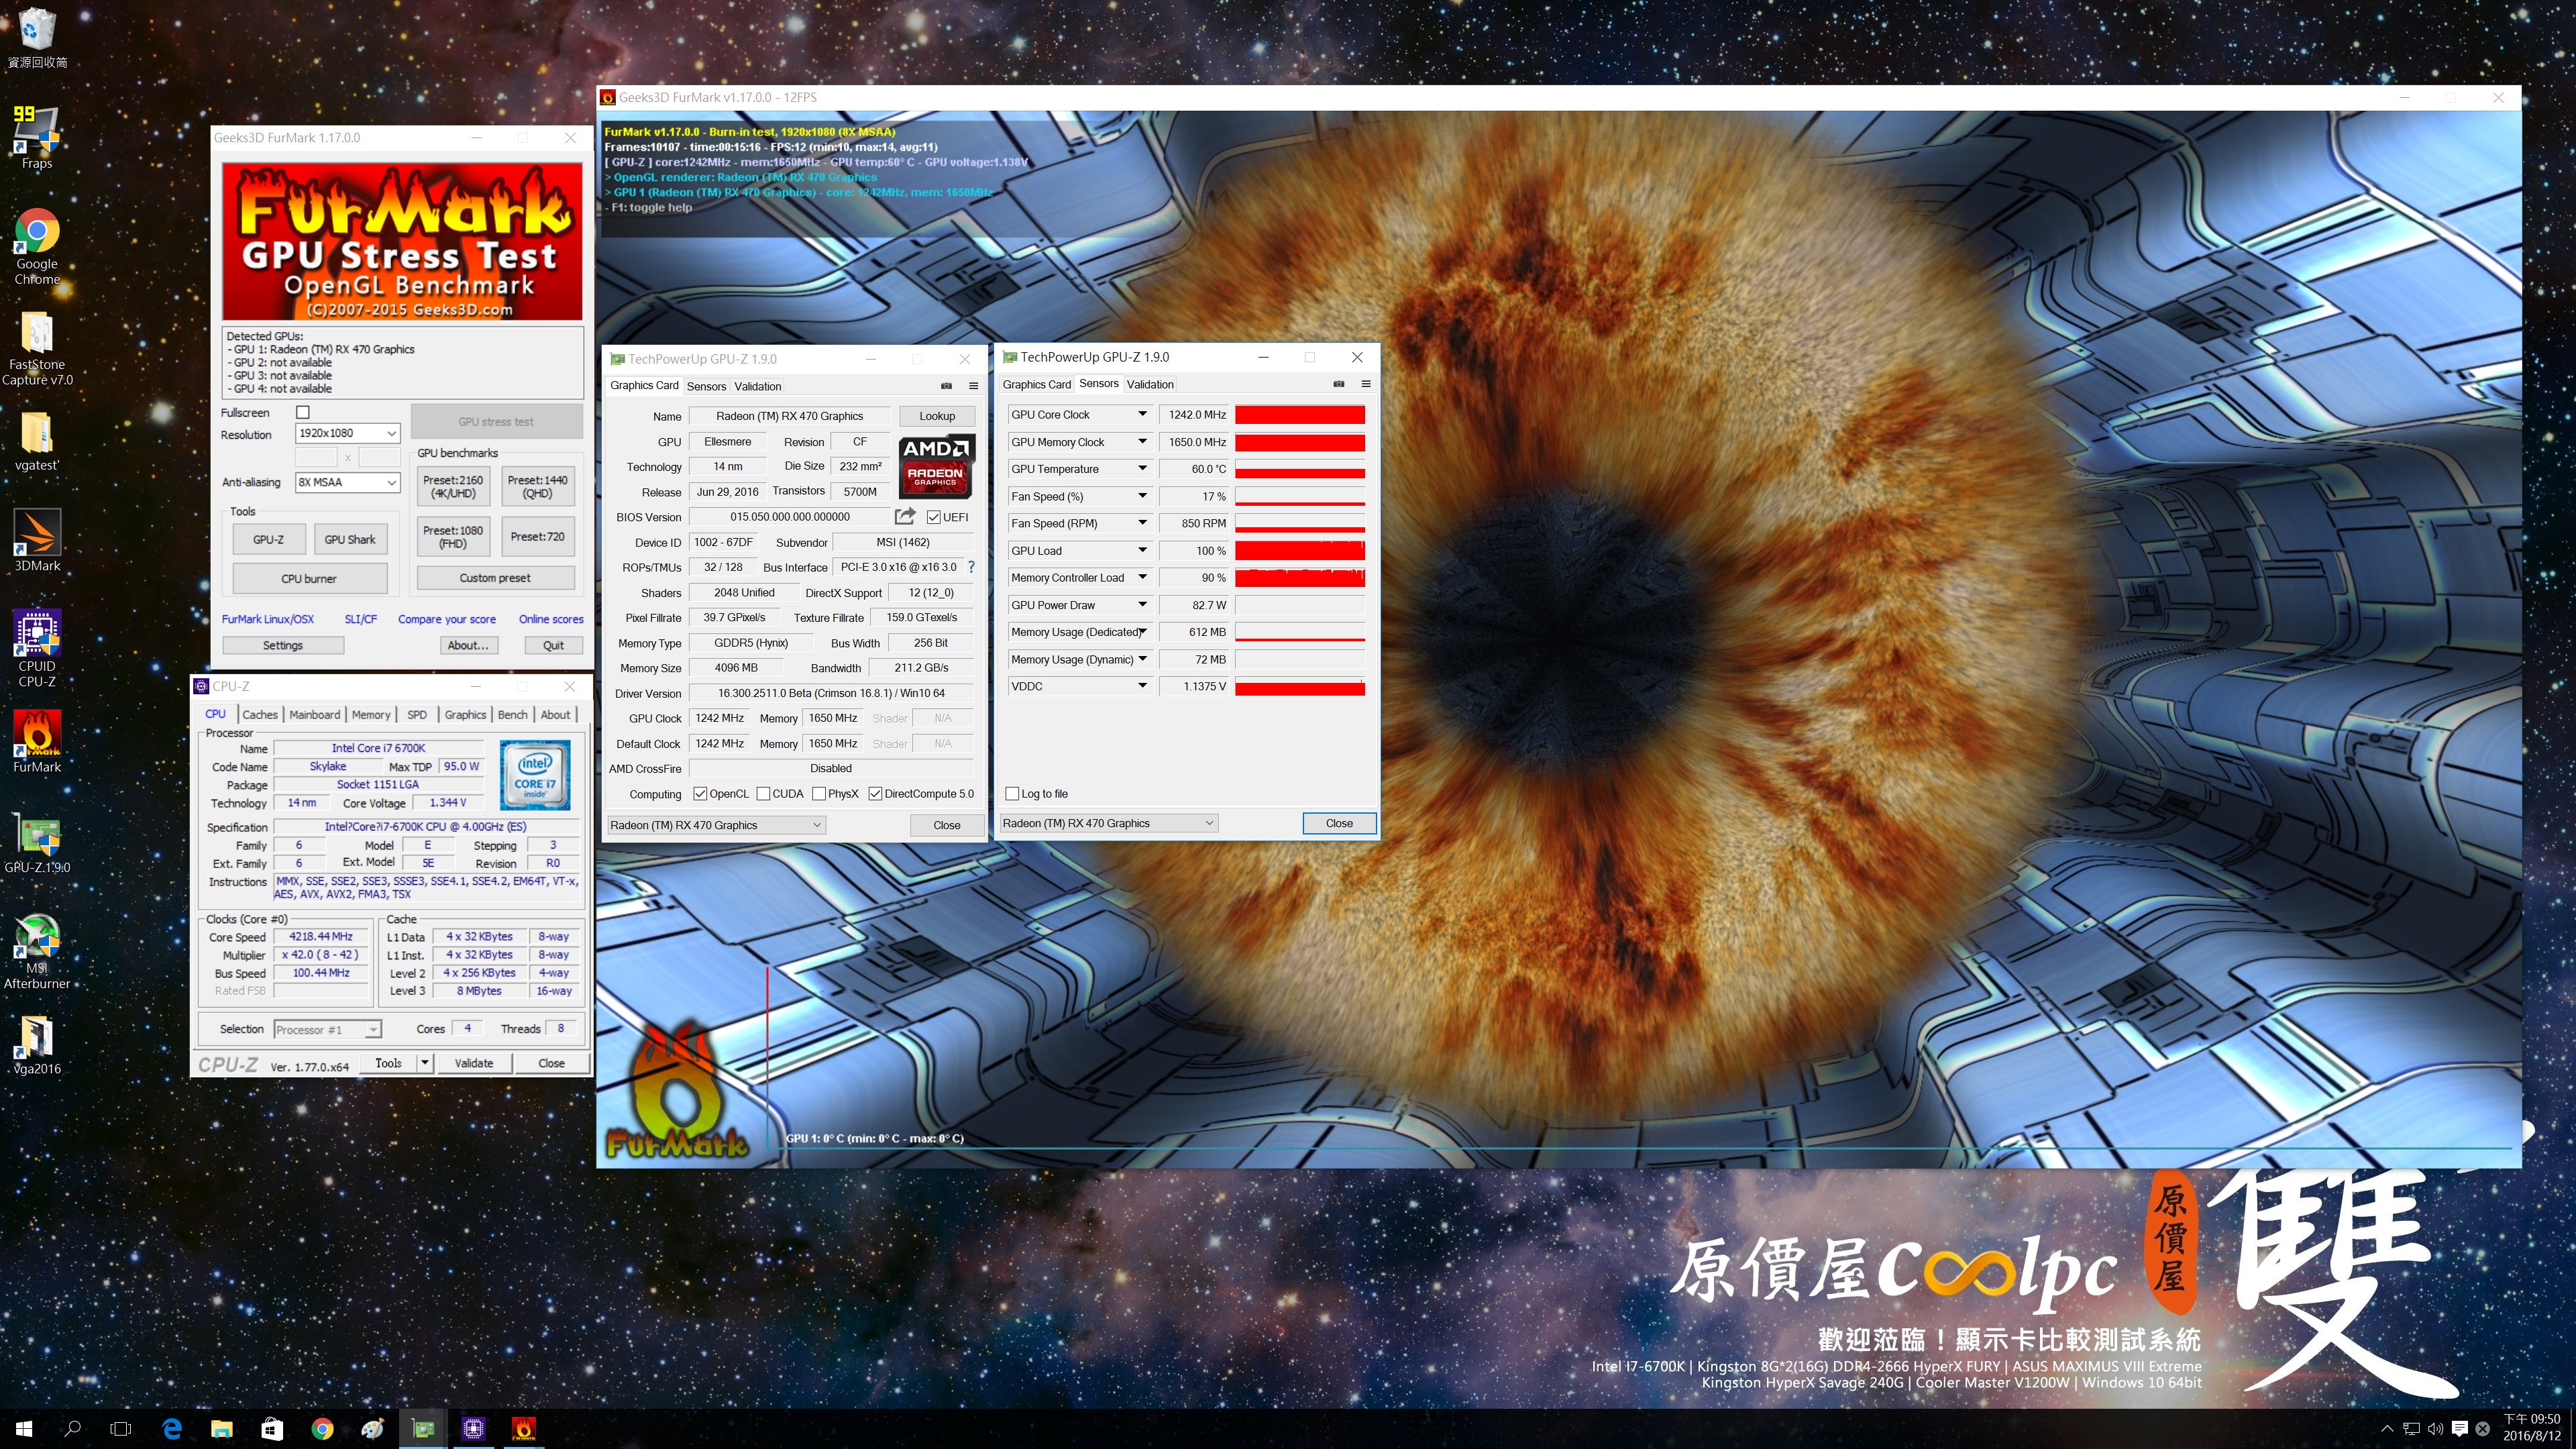Click Custom preset button
This screenshot has height=1449, width=2576.
495,578
